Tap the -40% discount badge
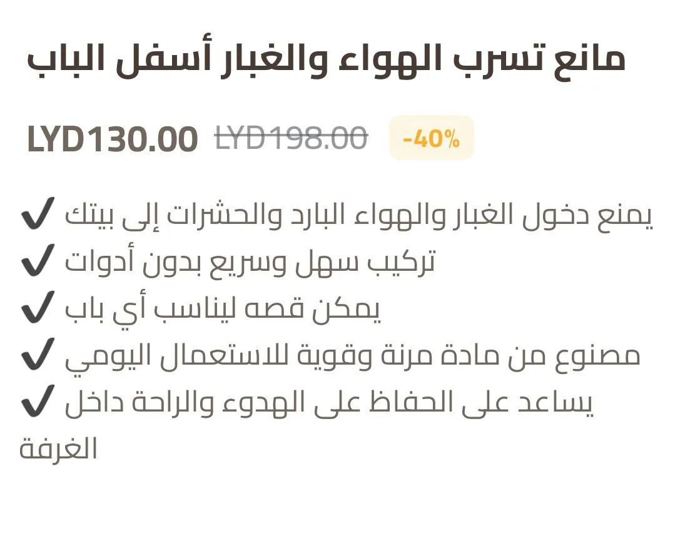This screenshot has height=536, width=695. click(x=431, y=138)
